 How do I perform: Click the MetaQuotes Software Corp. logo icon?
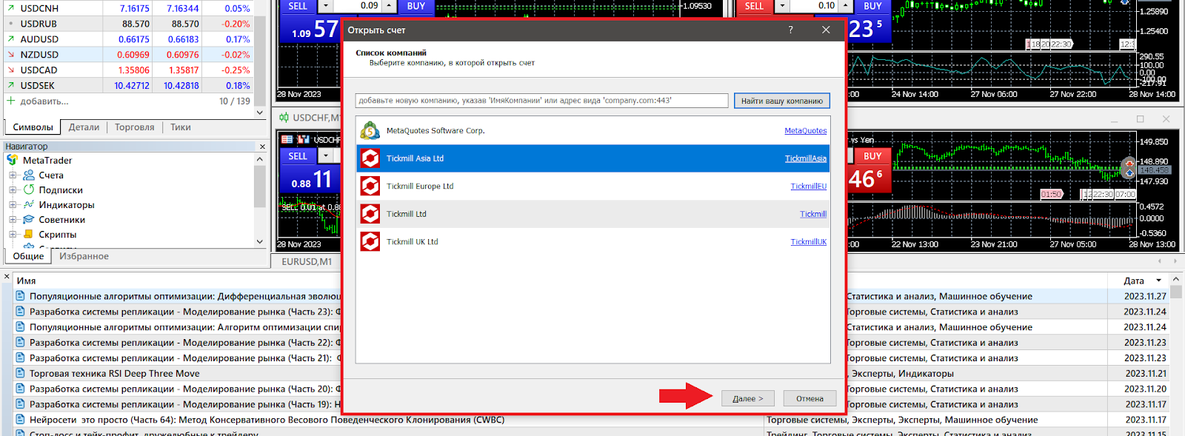(370, 131)
